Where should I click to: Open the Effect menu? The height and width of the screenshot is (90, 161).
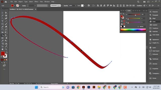click(36, 2)
